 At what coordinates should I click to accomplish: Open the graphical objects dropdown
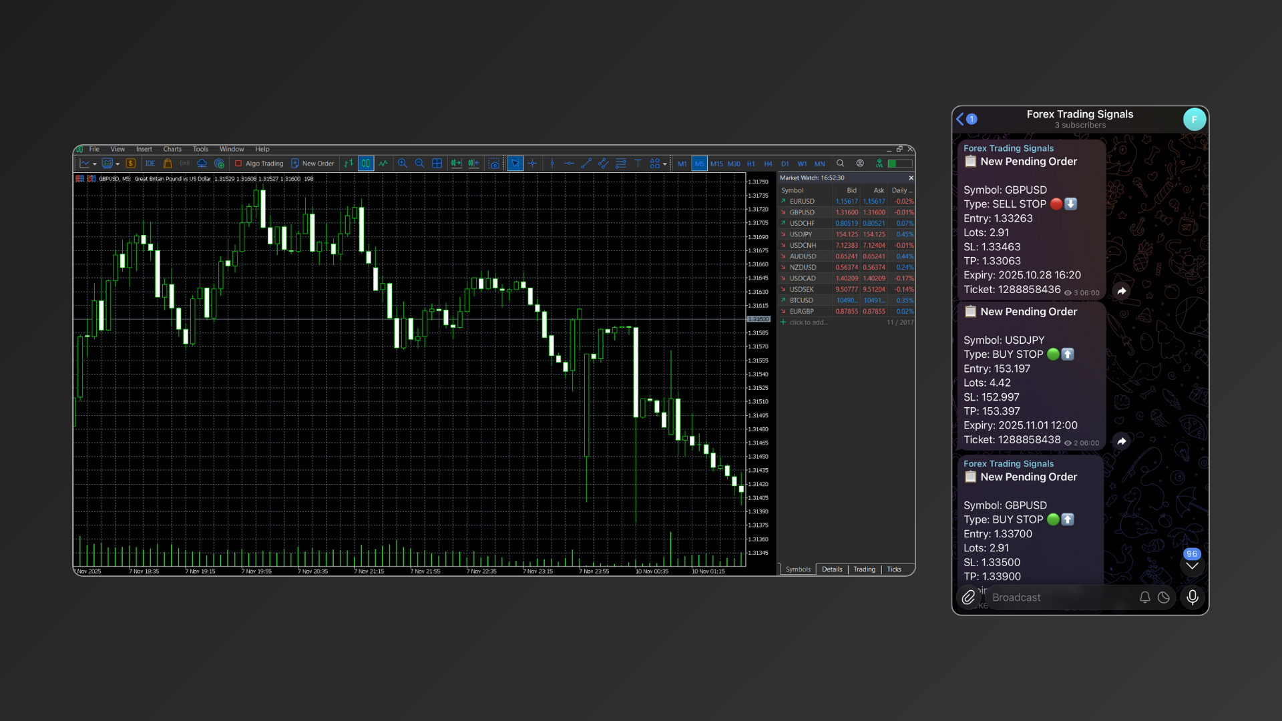(664, 163)
